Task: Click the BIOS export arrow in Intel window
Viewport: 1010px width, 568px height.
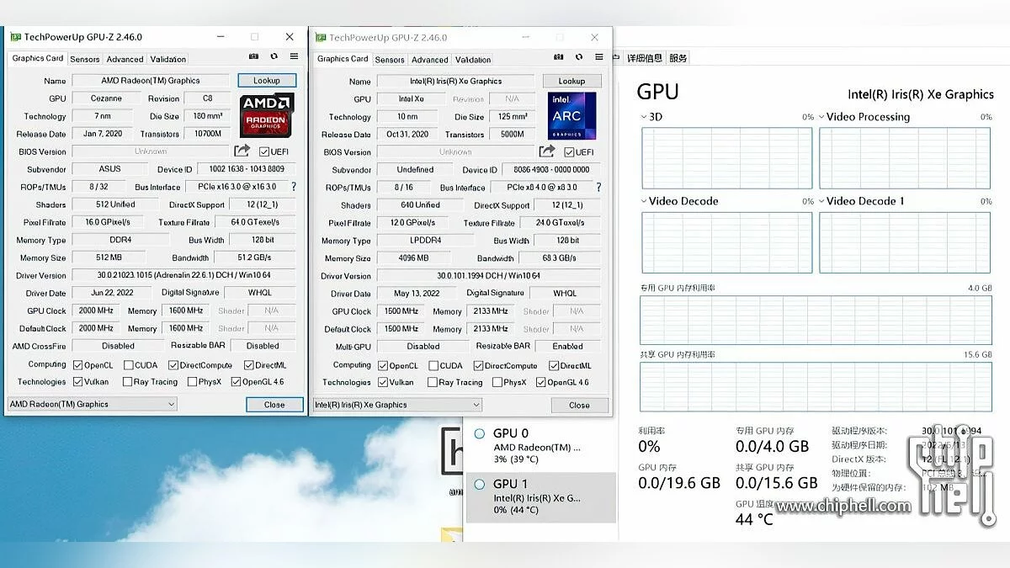Action: click(547, 151)
